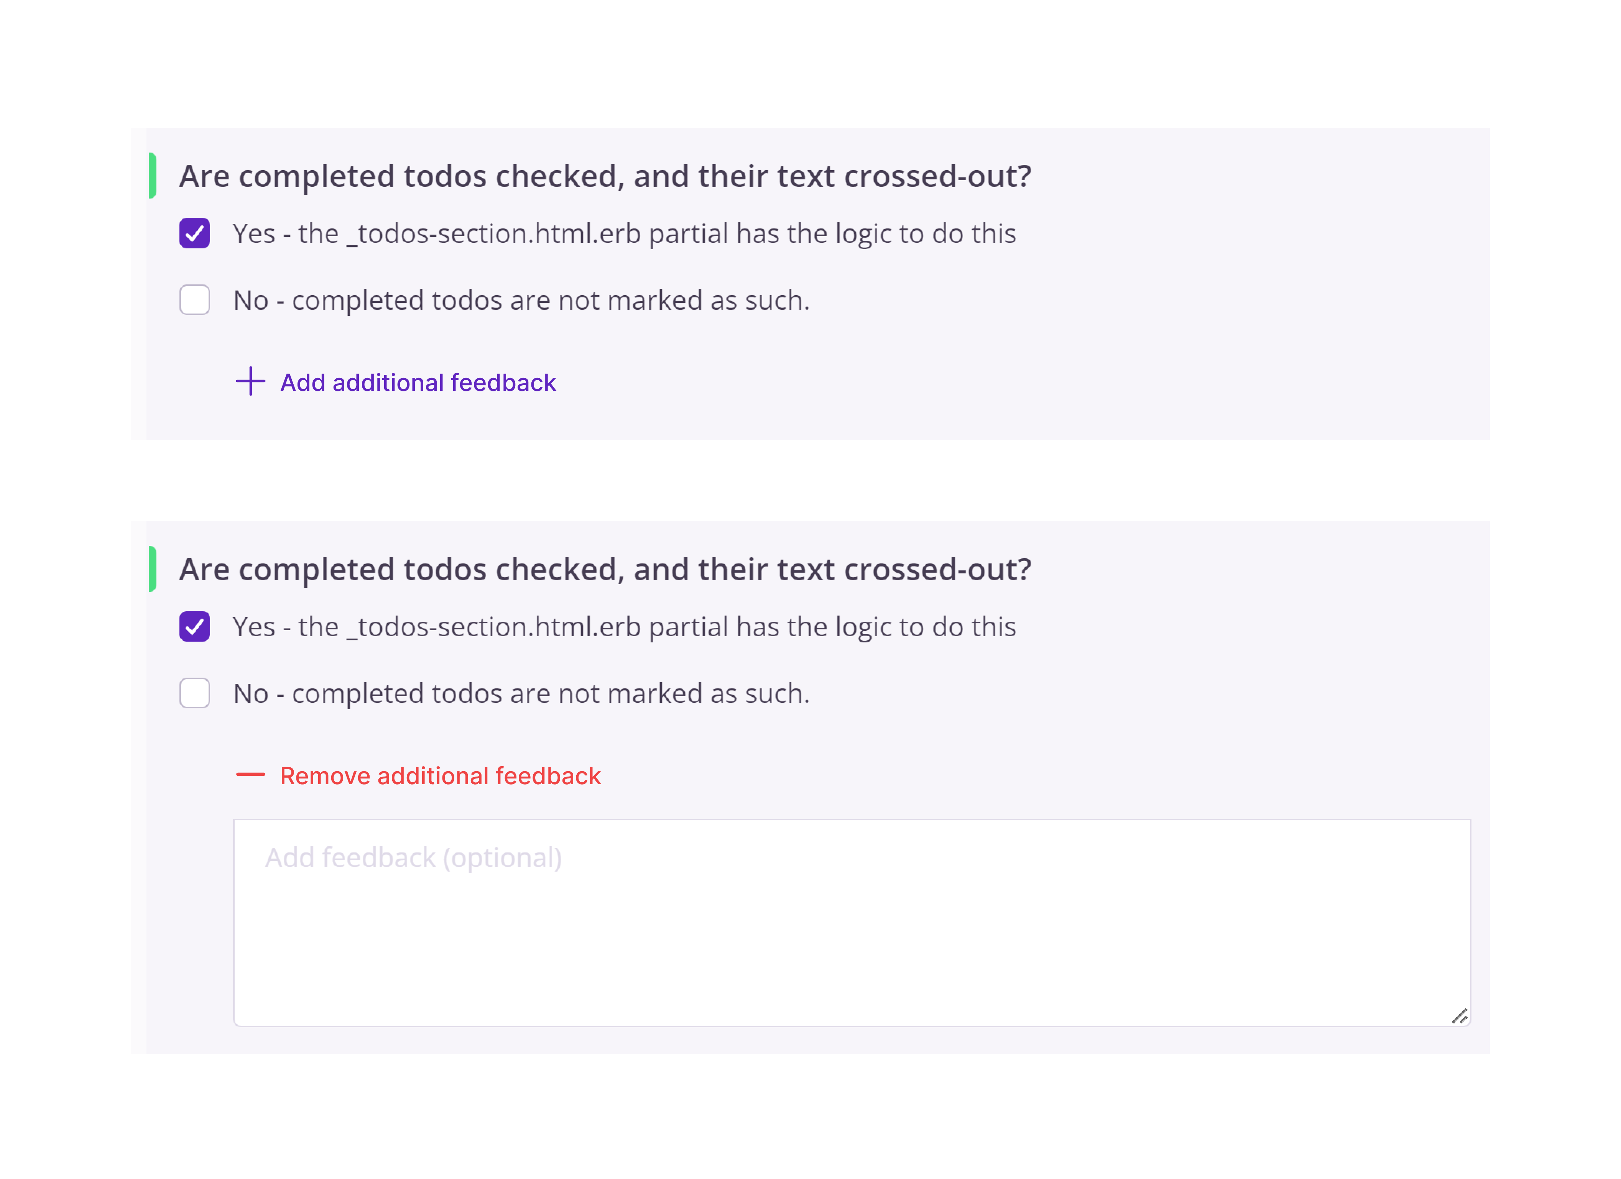Click the second question heading text
The width and height of the screenshot is (1621, 1179).
tap(605, 569)
